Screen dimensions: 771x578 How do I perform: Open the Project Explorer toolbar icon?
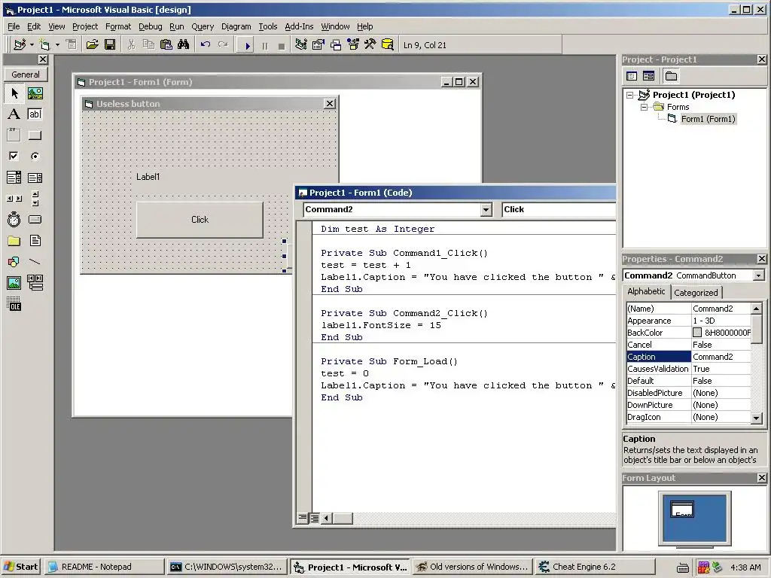click(301, 44)
